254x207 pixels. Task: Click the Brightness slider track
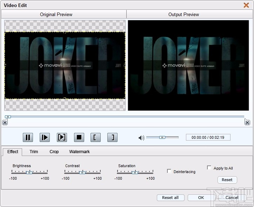pyautogui.click(x=39, y=172)
